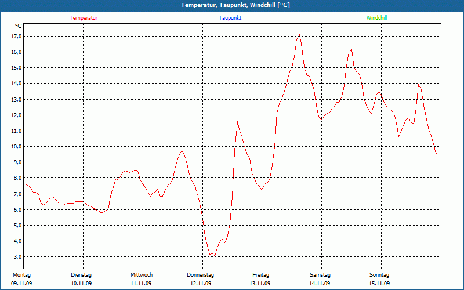Select the 7,0 y-axis value
The image size is (464, 290).
click(17, 194)
